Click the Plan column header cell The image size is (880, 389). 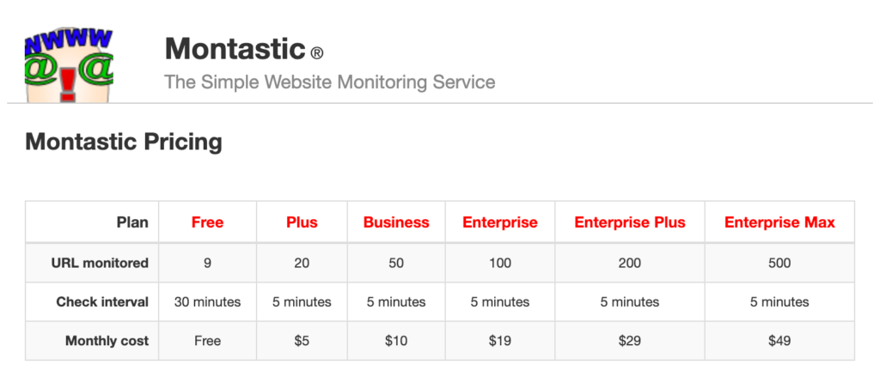92,222
